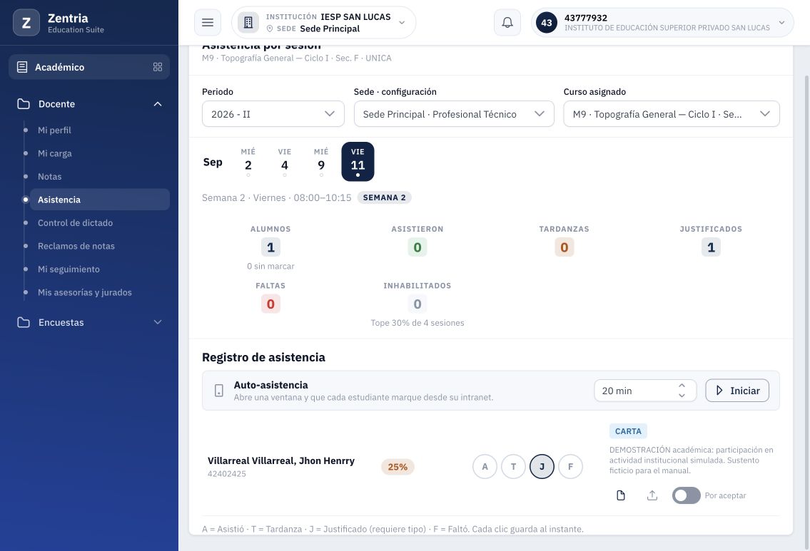Open Control de dictado in sidebar
Viewport: 810px width, 551px height.
click(75, 223)
